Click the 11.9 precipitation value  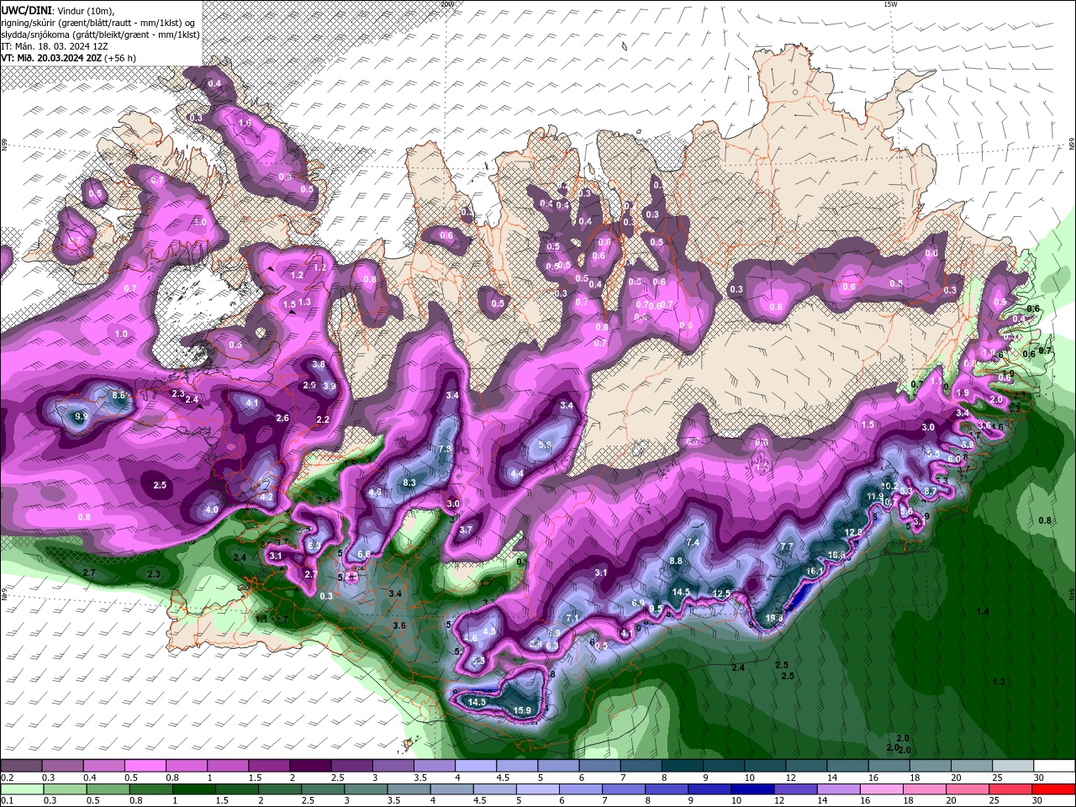(875, 497)
